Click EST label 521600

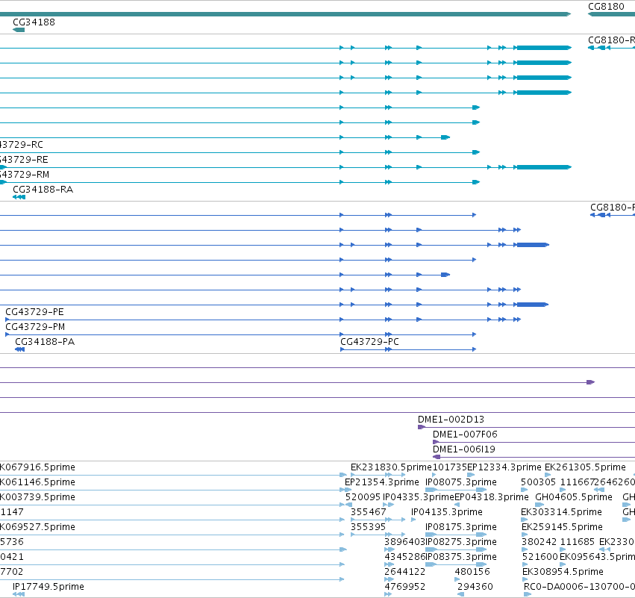539,557
